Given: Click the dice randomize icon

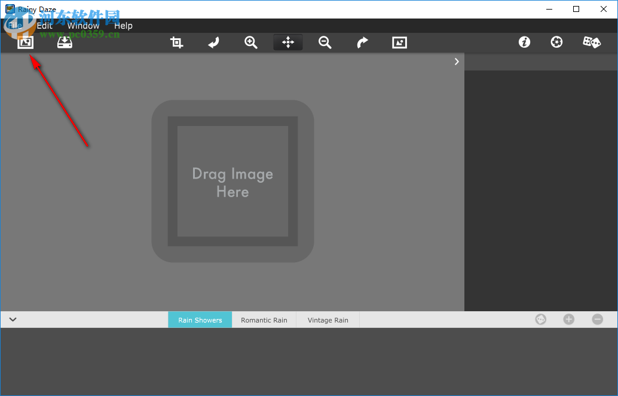Looking at the screenshot, I should point(591,42).
